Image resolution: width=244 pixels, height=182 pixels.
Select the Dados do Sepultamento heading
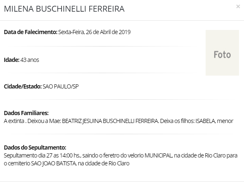[35, 148]
